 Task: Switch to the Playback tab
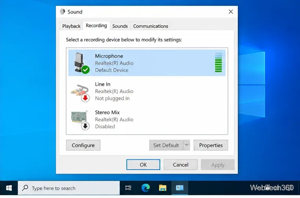coord(71,26)
